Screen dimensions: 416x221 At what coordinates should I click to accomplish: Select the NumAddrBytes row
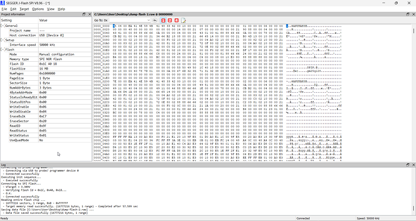tap(46, 88)
